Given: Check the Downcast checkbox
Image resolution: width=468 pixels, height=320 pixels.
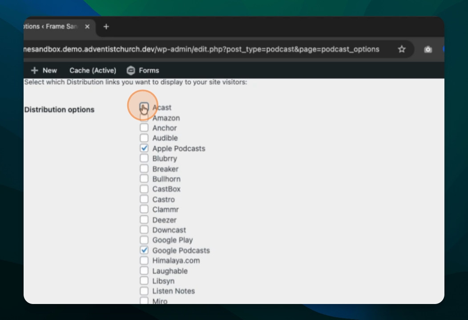Looking at the screenshot, I should [x=144, y=230].
